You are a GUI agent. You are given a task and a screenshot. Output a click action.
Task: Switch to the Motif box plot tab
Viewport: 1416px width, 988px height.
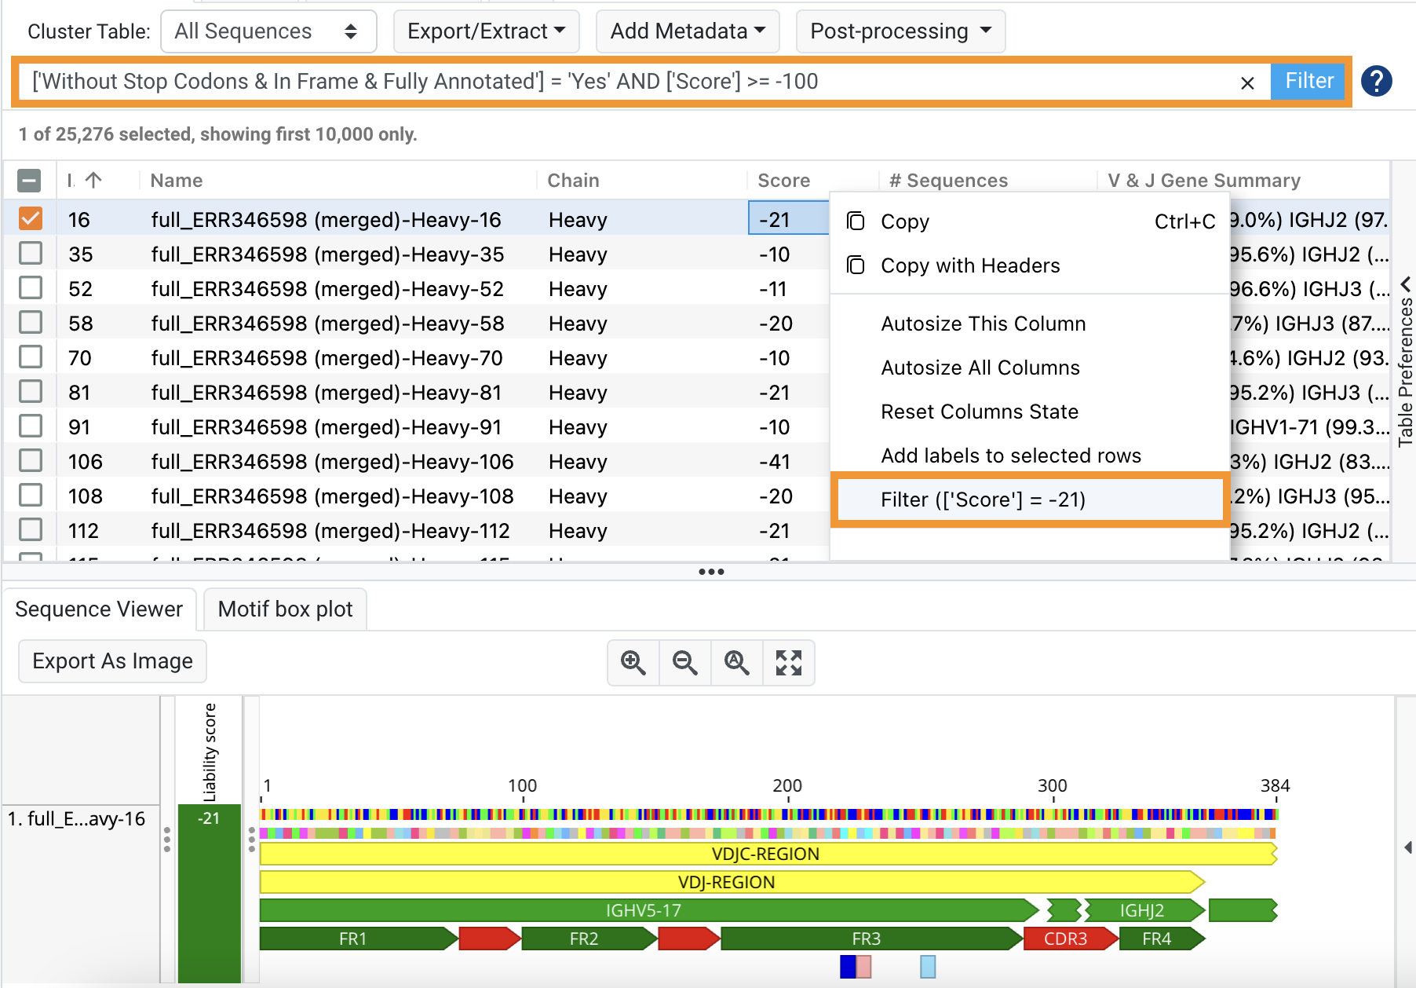pos(285,609)
